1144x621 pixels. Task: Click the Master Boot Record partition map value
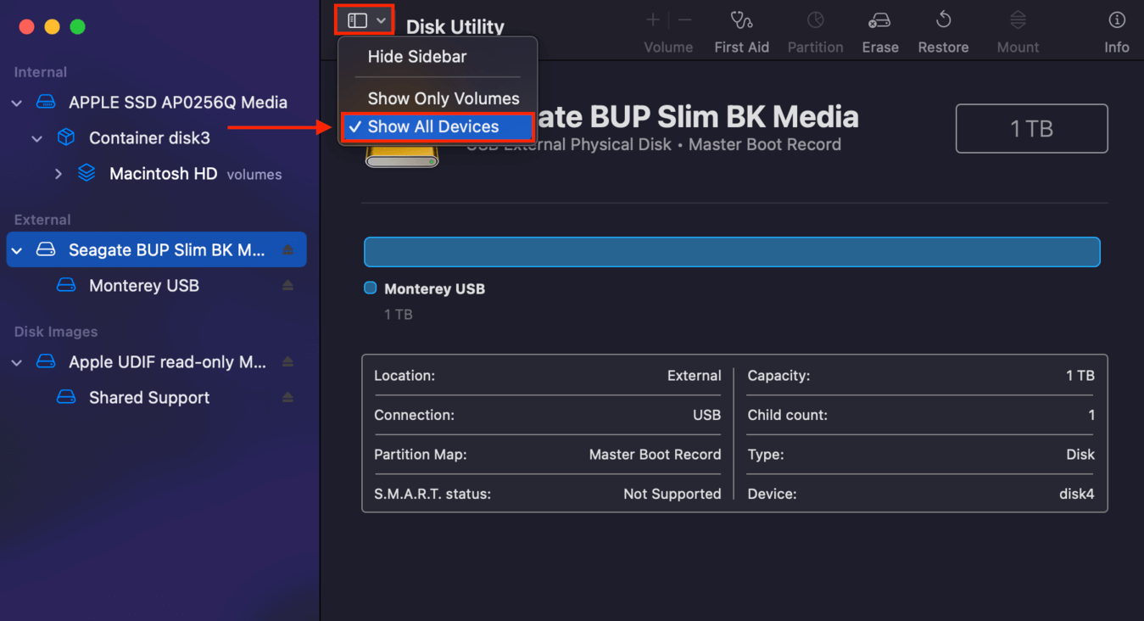[655, 455]
